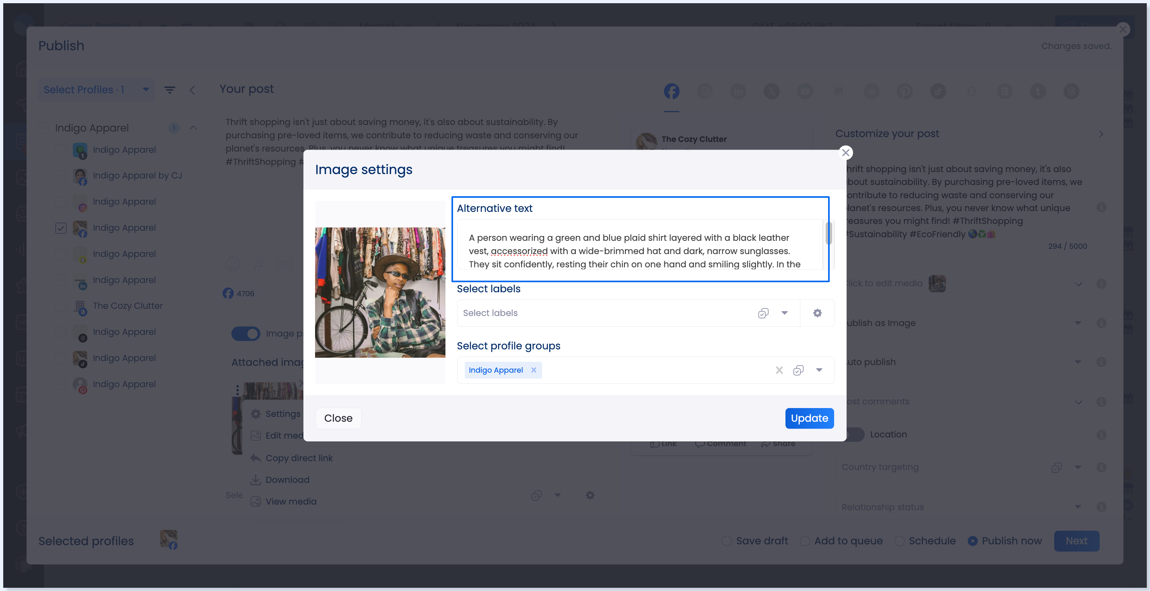Choose Settings in the image context menu
The width and height of the screenshot is (1150, 591).
[x=276, y=415]
